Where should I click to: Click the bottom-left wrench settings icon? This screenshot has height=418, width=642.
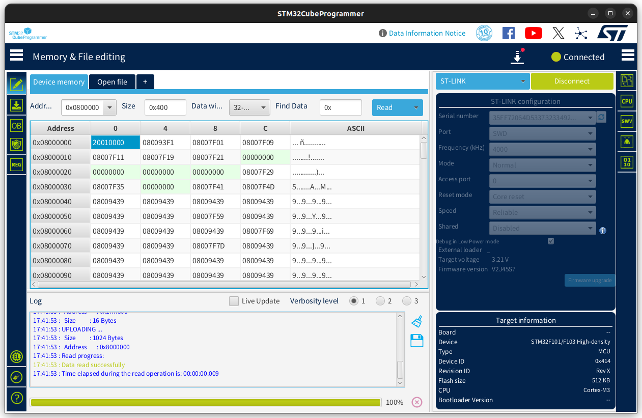[16, 377]
